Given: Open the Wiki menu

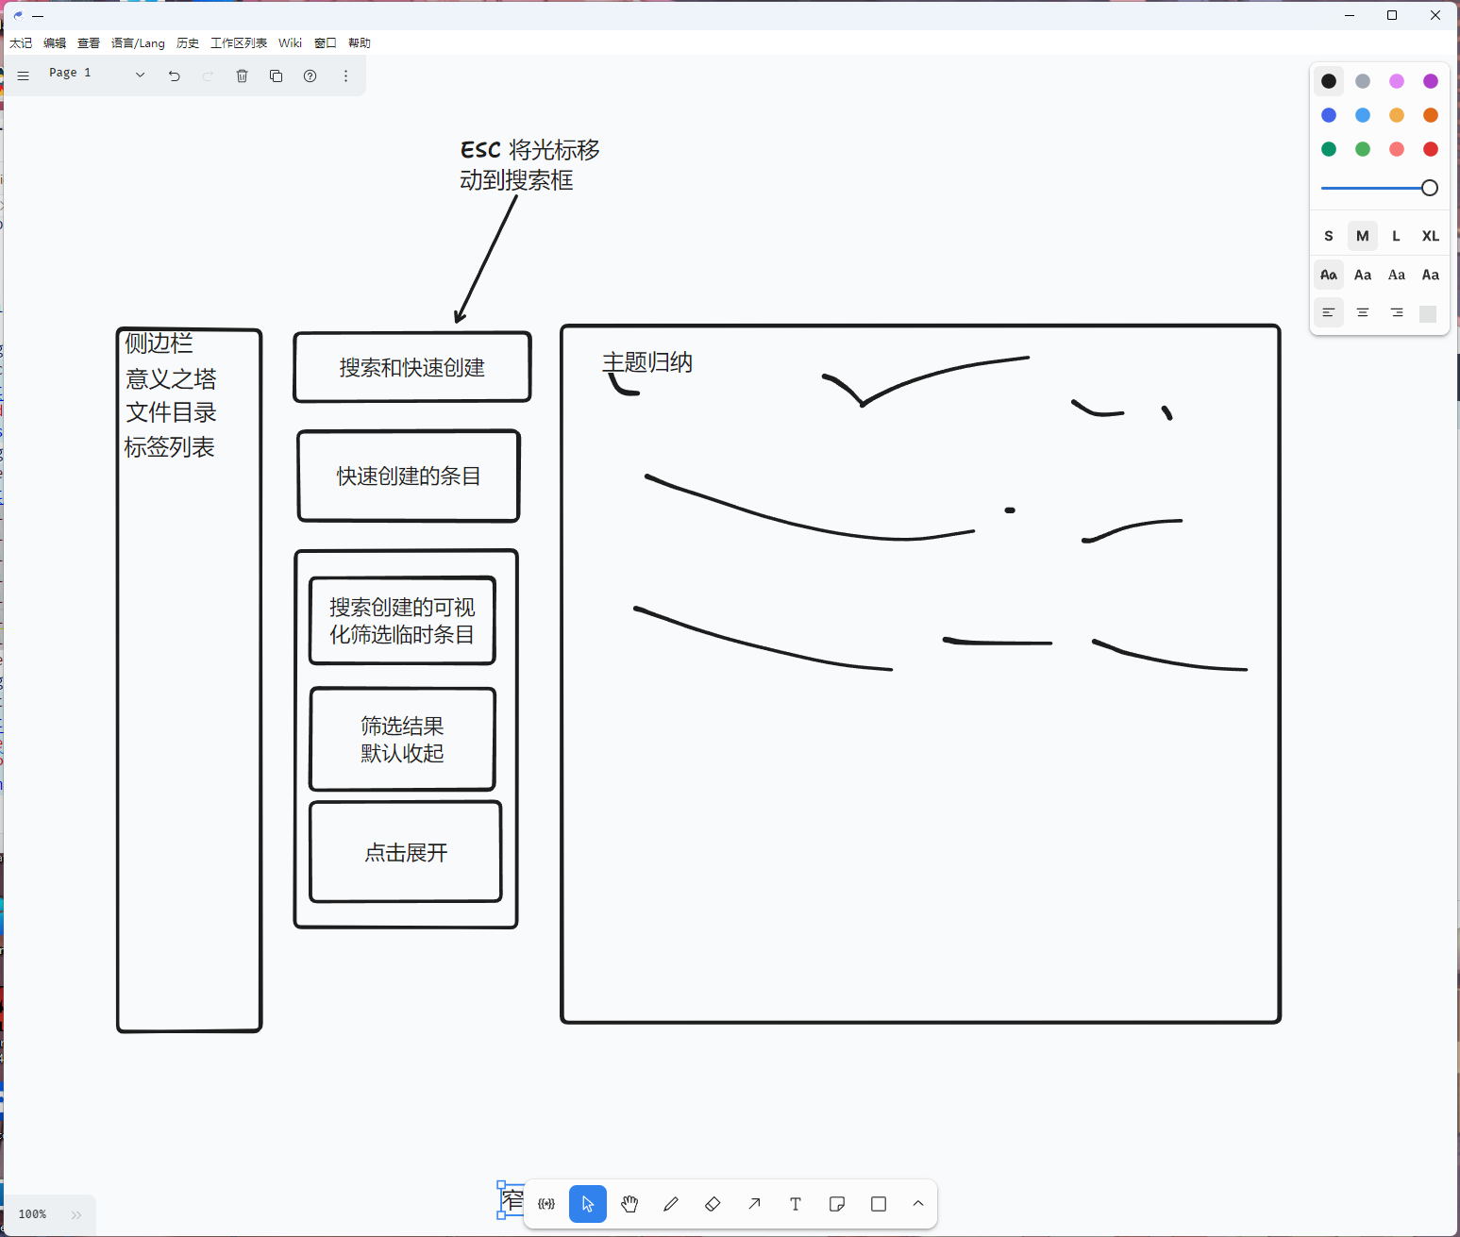Looking at the screenshot, I should [x=291, y=42].
